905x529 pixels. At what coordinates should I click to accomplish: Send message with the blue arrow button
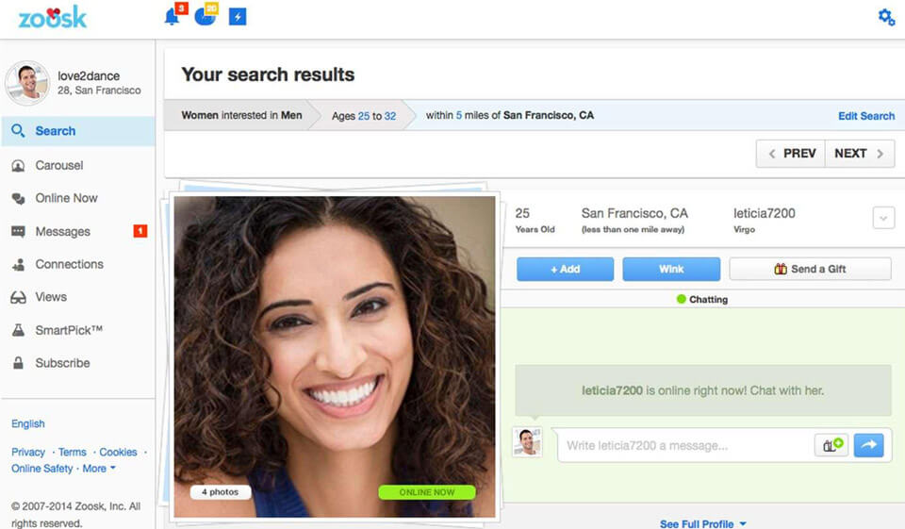coord(868,445)
